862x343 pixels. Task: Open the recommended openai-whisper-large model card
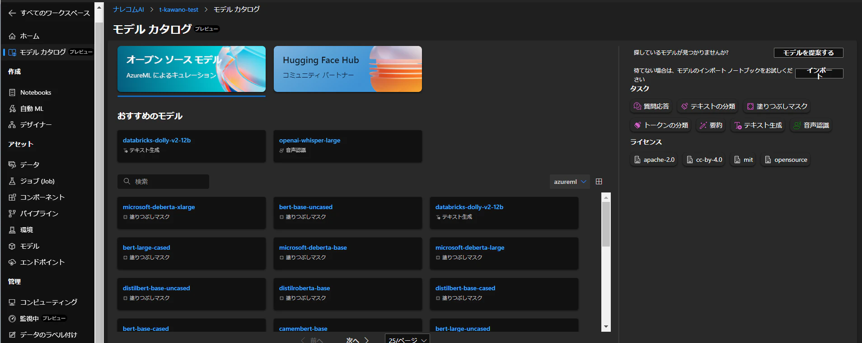coord(348,146)
